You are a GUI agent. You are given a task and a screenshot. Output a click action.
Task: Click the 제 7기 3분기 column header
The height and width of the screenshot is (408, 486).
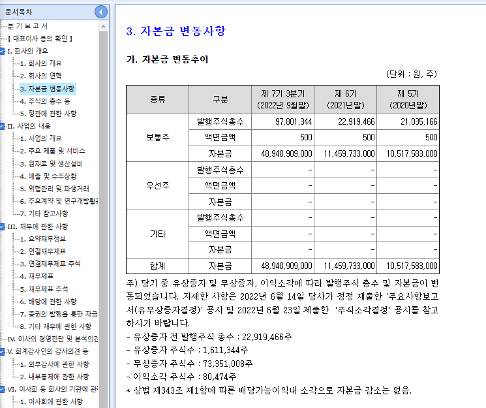283,99
